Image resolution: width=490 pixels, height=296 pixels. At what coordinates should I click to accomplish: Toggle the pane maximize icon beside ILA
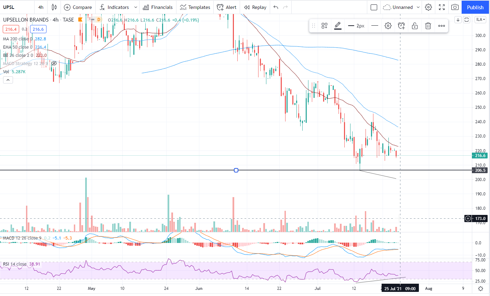(x=467, y=20)
